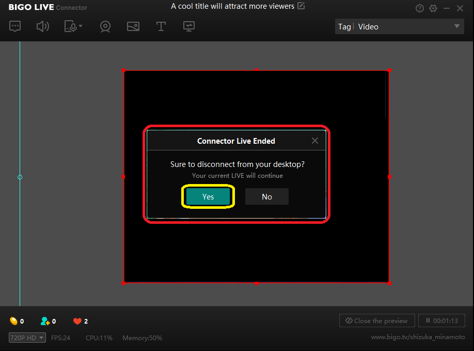
Task: Open the chat message icon in toolbar
Action: pyautogui.click(x=15, y=26)
